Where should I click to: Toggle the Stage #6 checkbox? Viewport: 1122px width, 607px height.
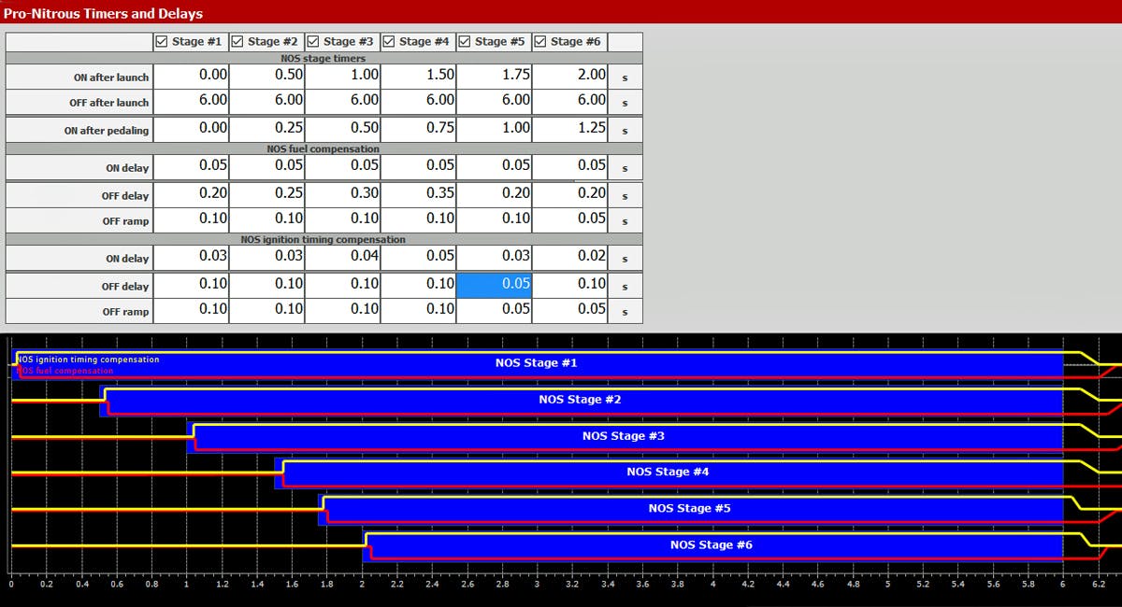click(540, 42)
